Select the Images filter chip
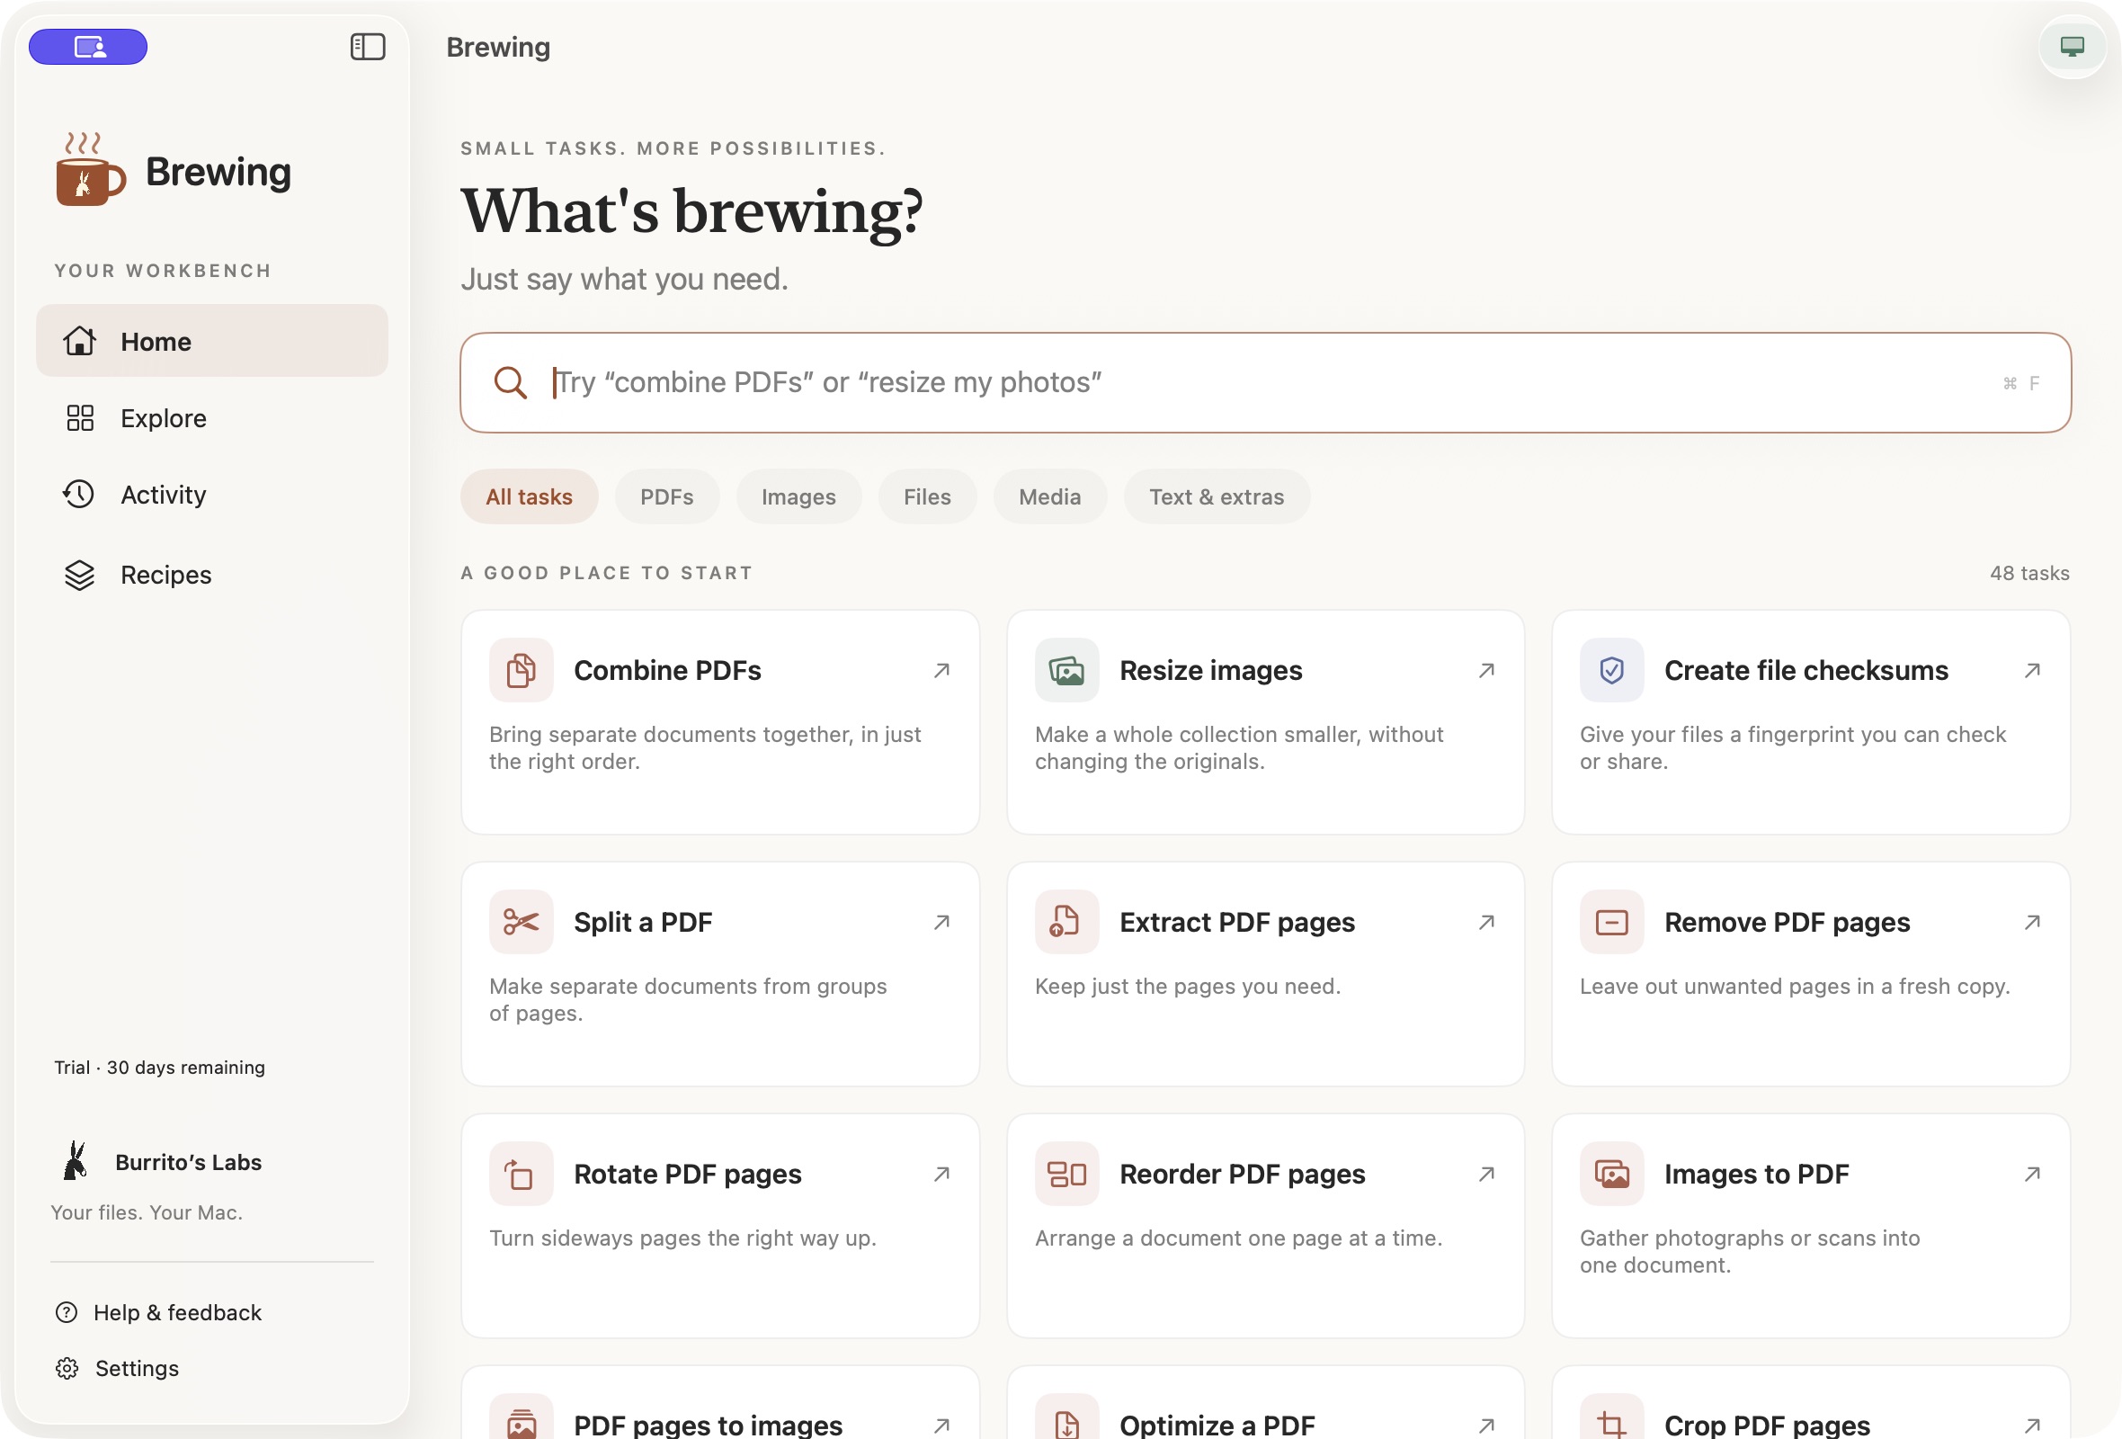2122x1439 pixels. coord(798,496)
